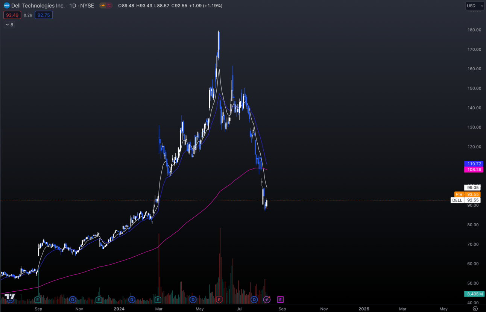Click the 2025 label on the time axis
486x312 pixels.
[364, 309]
